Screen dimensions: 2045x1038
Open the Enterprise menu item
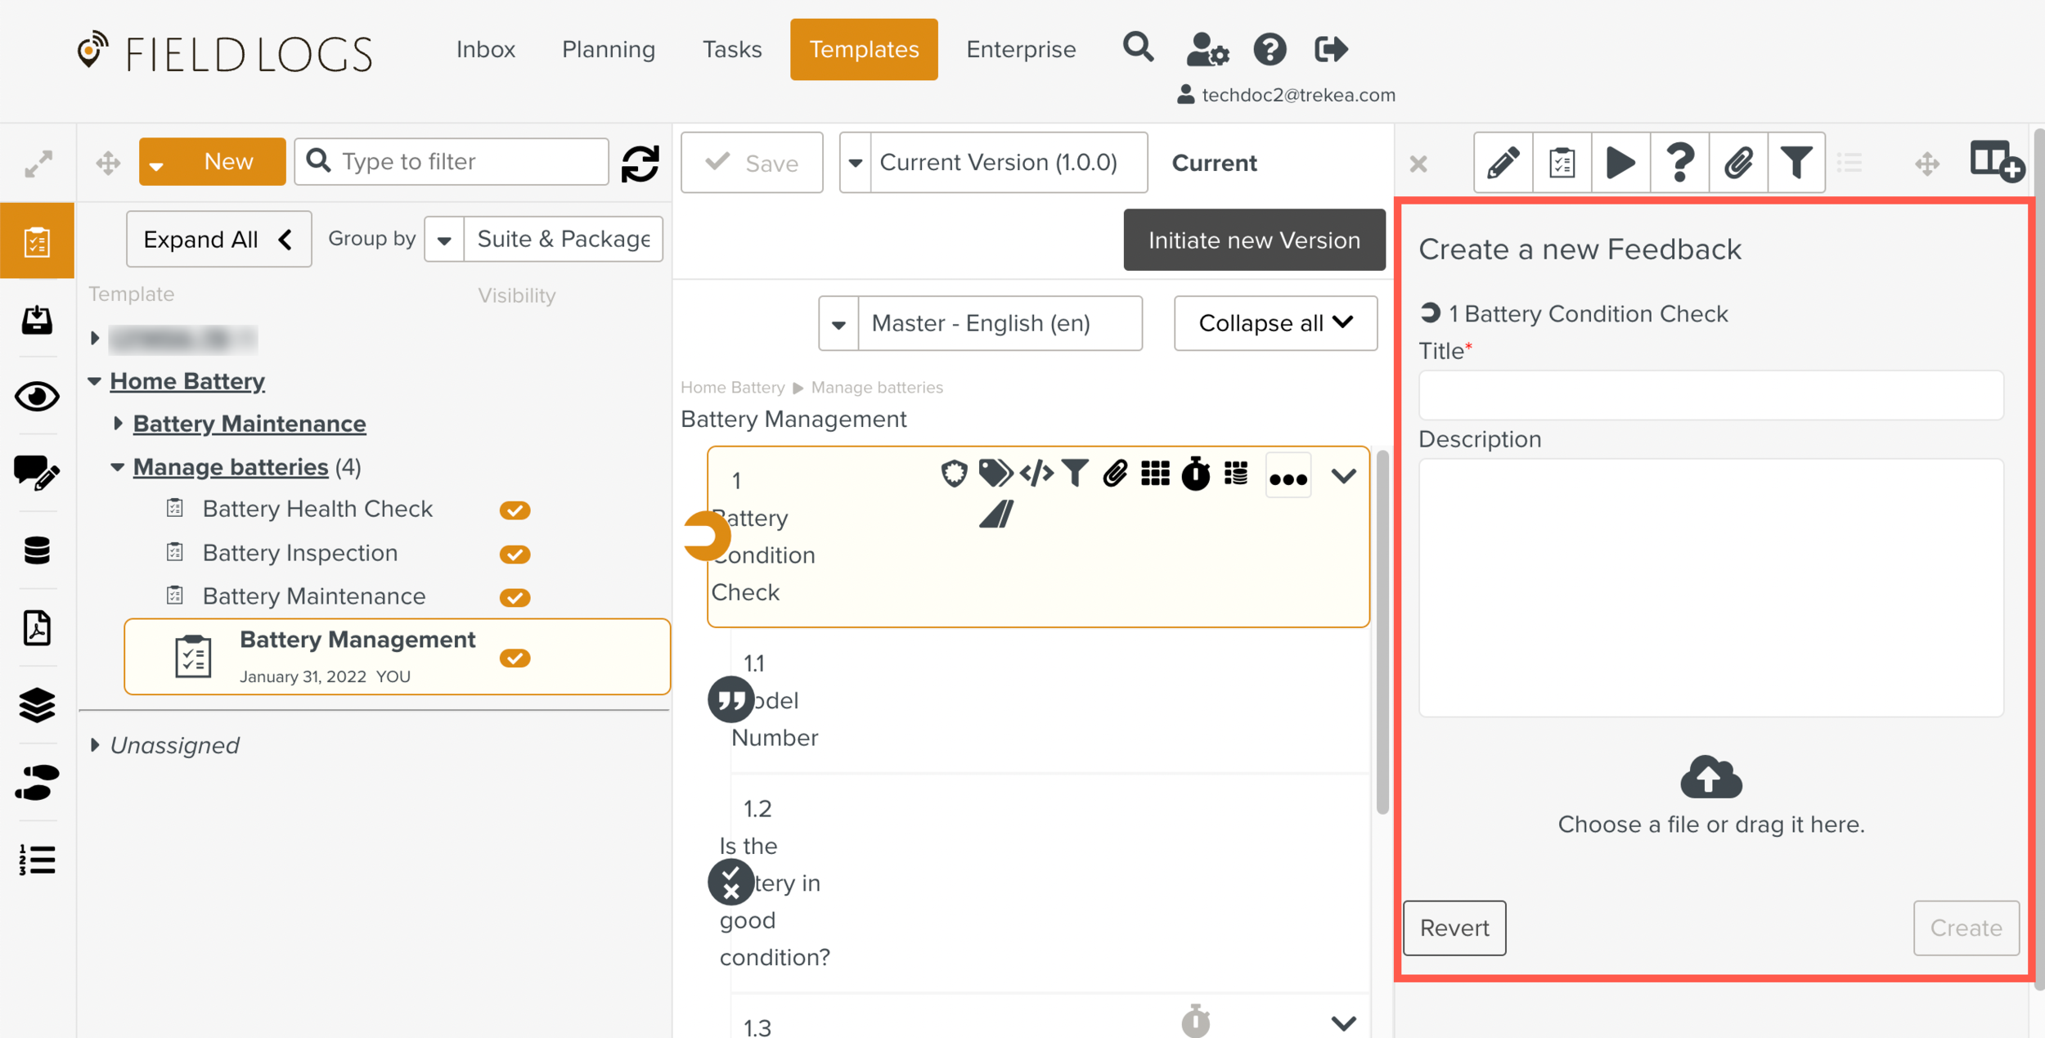[x=1020, y=49]
